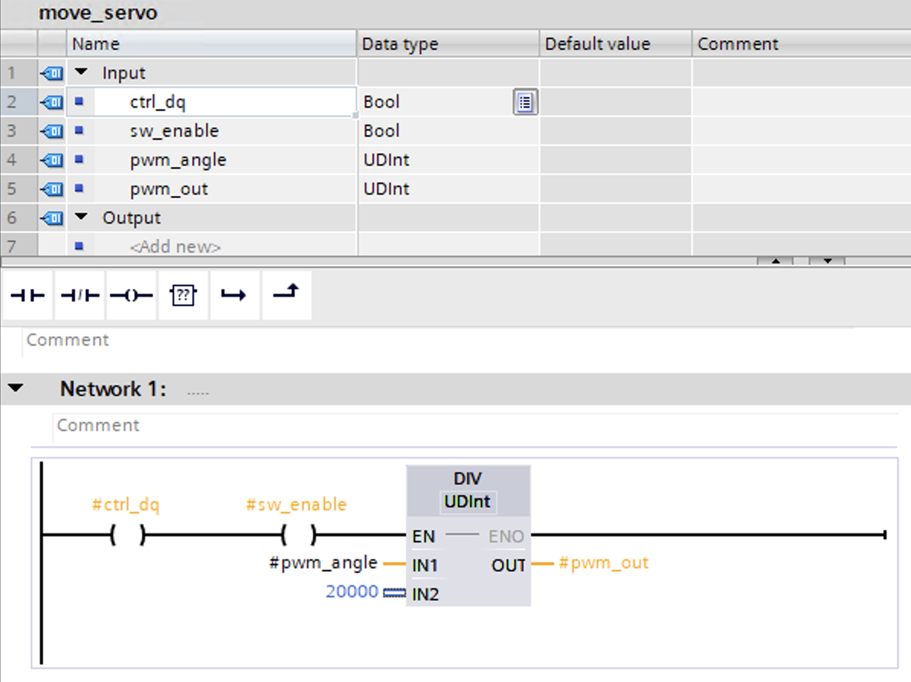
Task: Click the block Comment field
Action: pyautogui.click(x=68, y=340)
